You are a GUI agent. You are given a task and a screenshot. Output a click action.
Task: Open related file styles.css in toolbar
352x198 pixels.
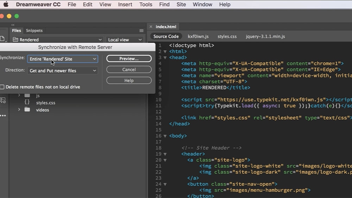click(227, 36)
